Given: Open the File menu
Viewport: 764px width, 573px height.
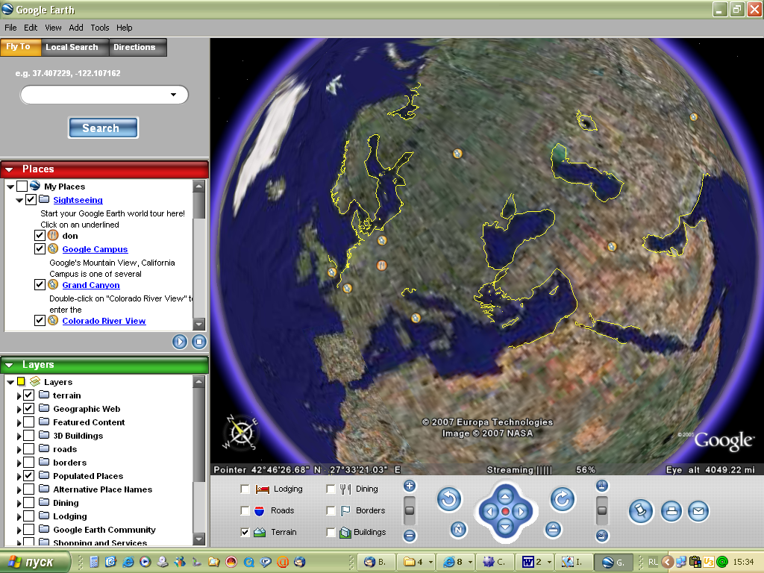Looking at the screenshot, I should coord(10,28).
